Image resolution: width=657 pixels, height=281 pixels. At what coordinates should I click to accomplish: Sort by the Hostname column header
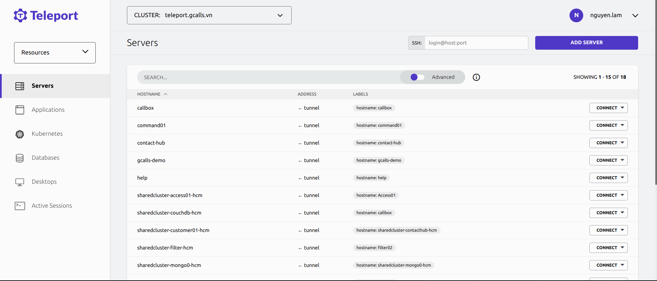[x=149, y=94]
